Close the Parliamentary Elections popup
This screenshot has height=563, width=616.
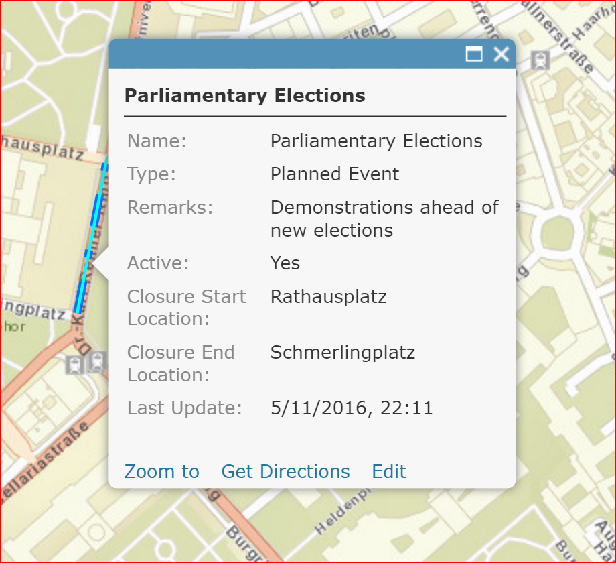[x=502, y=54]
